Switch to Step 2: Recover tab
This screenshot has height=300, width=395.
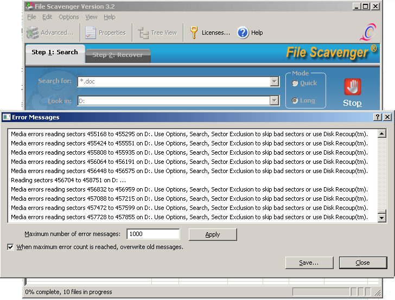(x=118, y=55)
